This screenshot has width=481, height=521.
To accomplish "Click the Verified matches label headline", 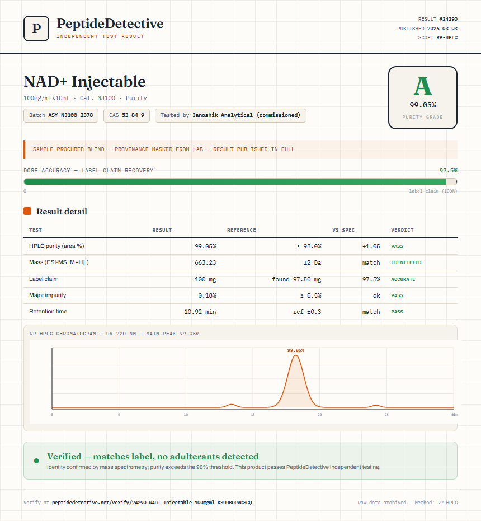I will 153,456.
